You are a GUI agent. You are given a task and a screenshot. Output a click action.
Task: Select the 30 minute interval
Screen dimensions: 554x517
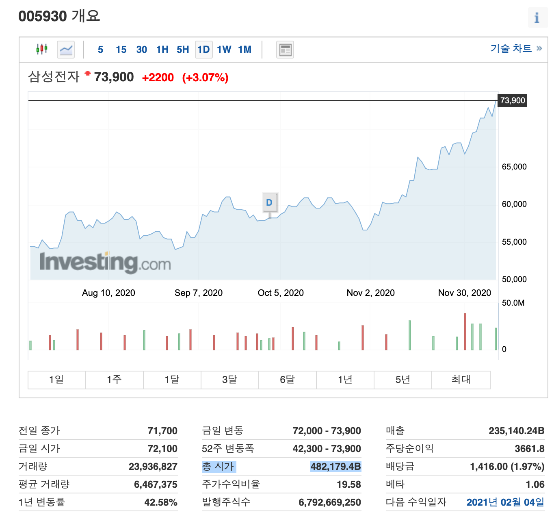click(x=142, y=50)
